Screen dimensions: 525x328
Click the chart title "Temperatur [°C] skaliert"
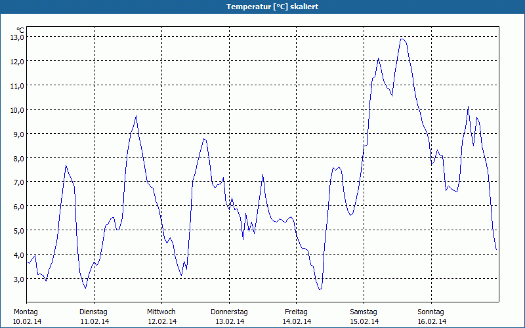pos(272,7)
